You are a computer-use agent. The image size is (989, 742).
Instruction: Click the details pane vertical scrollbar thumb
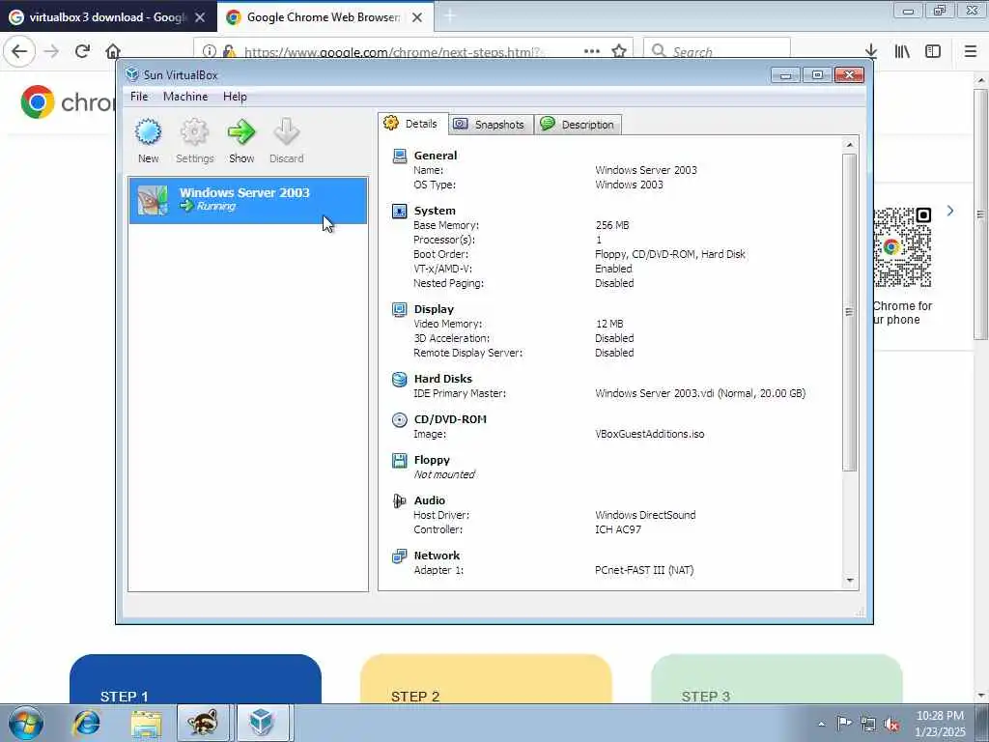(x=850, y=312)
